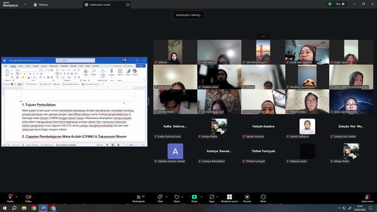This screenshot has width=377, height=212.
Task: Open File Explorer from the taskbar
Action: [x=24, y=208]
